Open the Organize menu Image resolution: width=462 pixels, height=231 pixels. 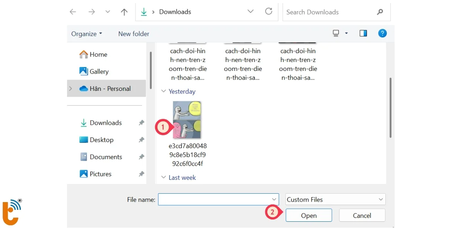(87, 34)
